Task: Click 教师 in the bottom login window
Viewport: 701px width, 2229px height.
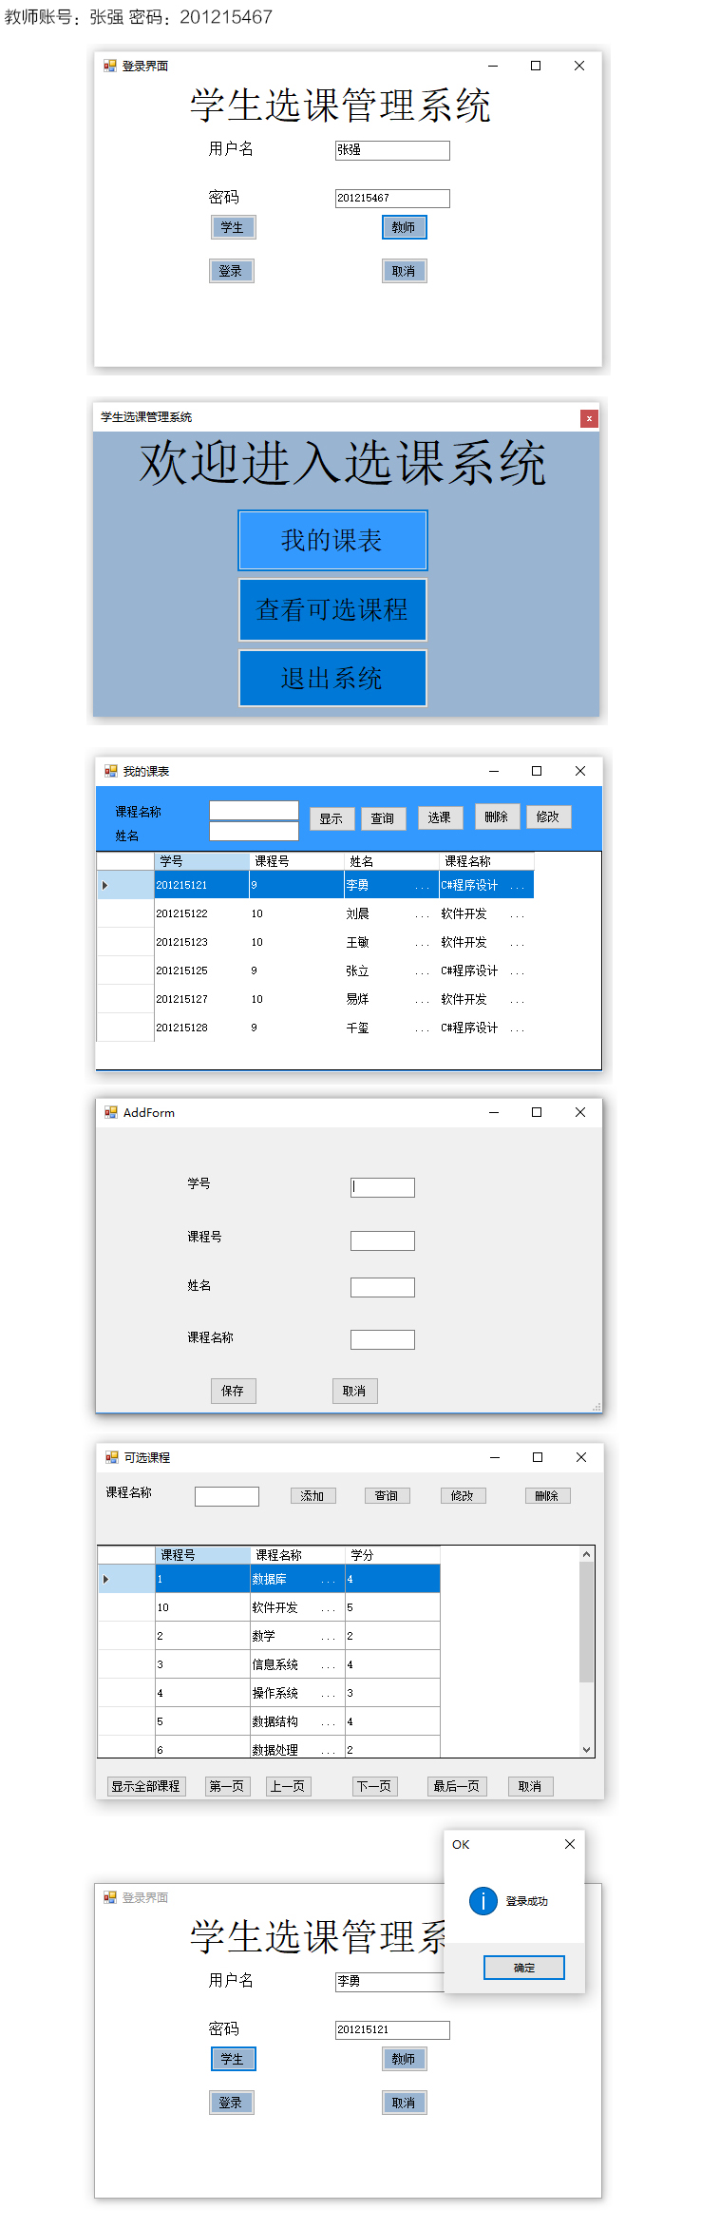Action: pos(404,2059)
